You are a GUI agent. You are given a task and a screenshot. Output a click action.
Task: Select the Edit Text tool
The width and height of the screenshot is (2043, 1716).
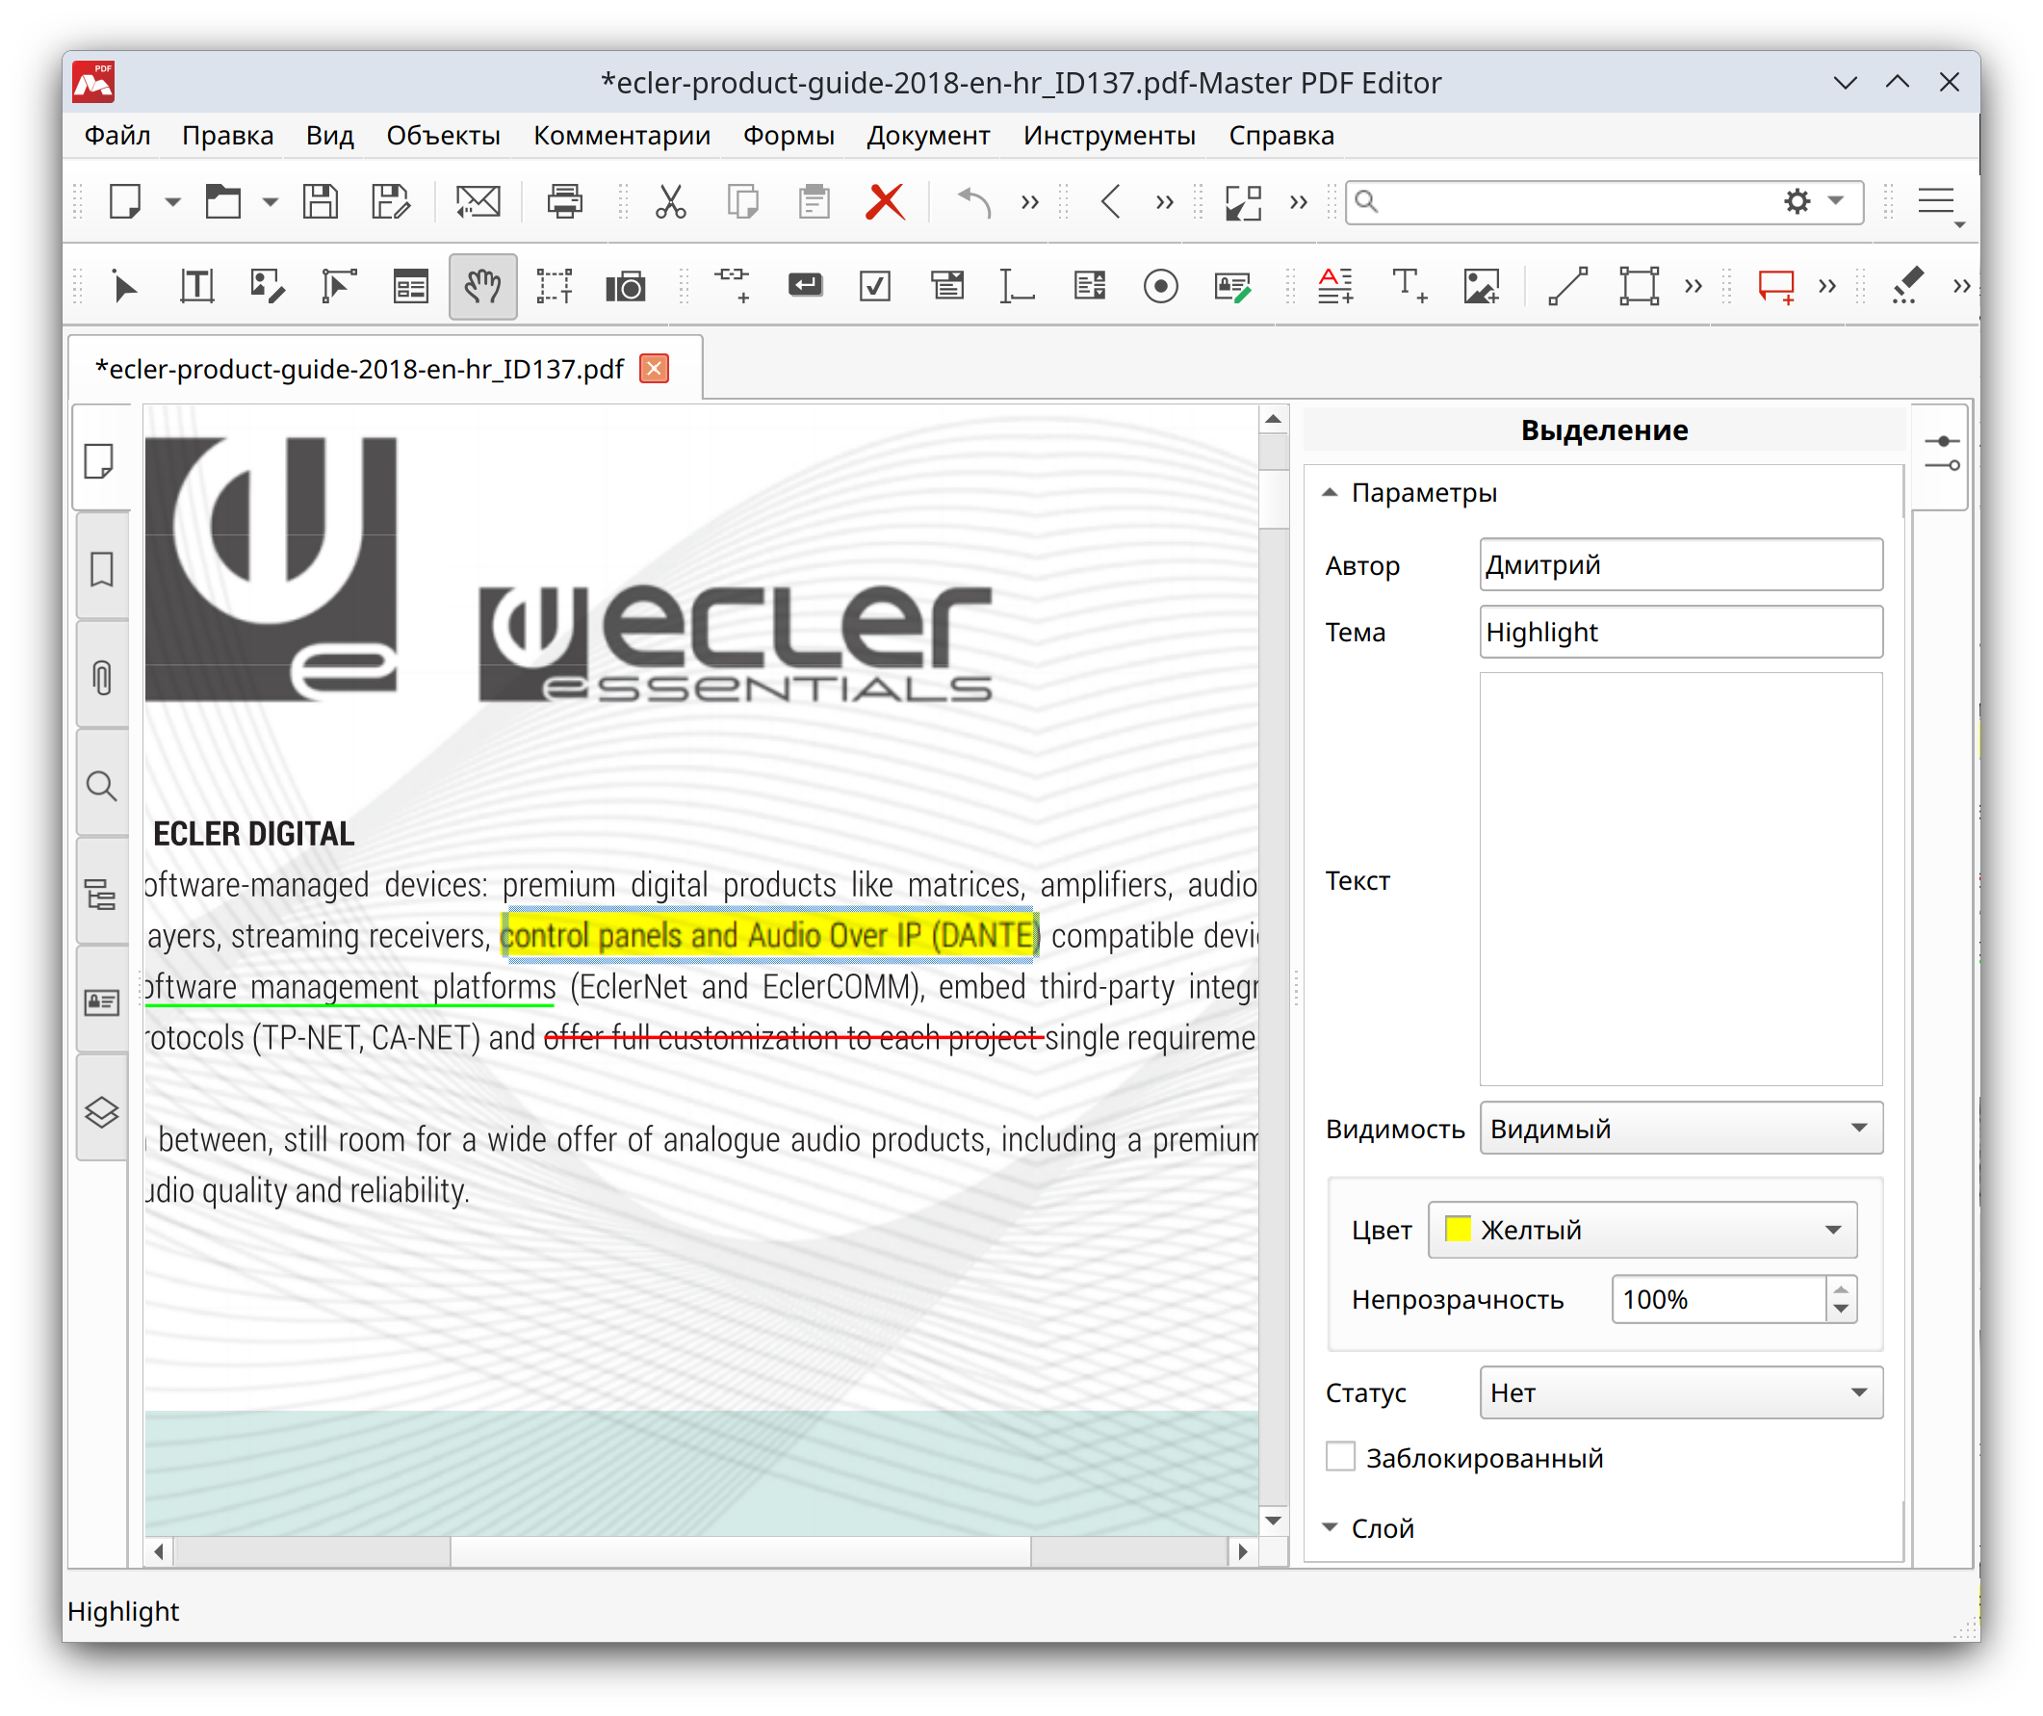pos(197,286)
